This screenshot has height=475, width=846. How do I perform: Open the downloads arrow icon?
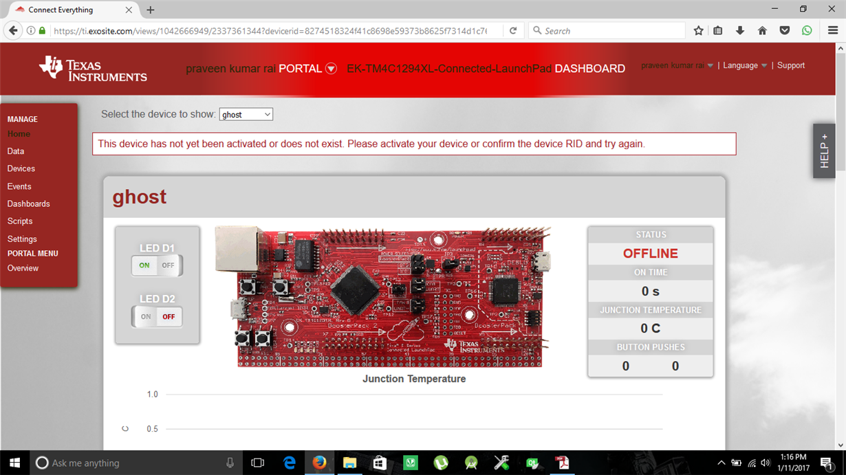(740, 31)
